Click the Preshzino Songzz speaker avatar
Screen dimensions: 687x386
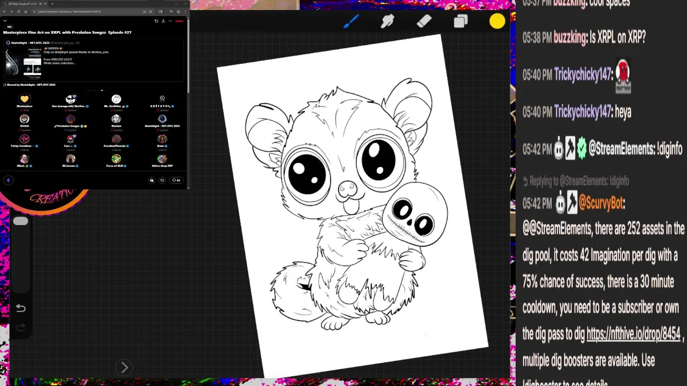tap(70, 119)
